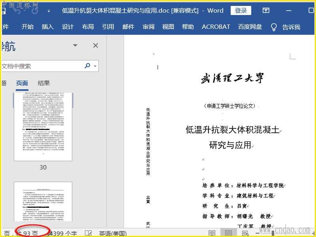
Task: Open Ribbon Display Options icon
Action: click(266, 10)
